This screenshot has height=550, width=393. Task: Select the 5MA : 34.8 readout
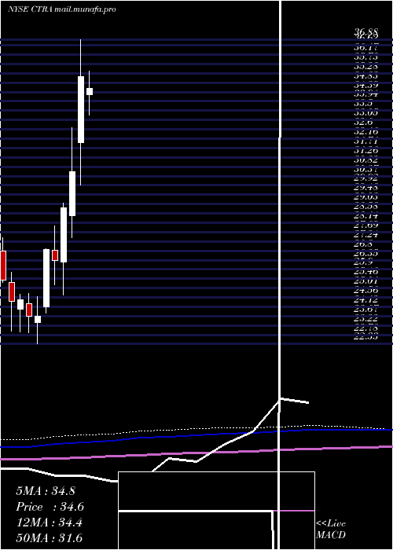click(46, 491)
